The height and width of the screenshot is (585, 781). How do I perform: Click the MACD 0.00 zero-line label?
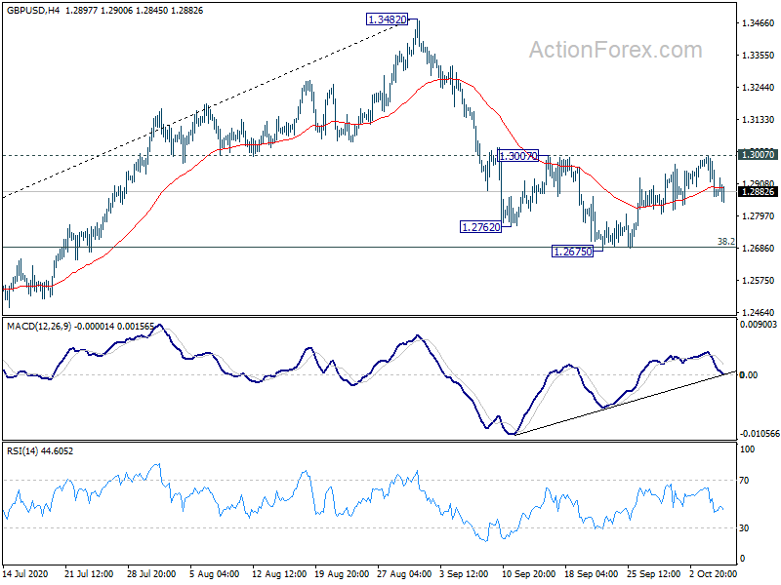[749, 375]
